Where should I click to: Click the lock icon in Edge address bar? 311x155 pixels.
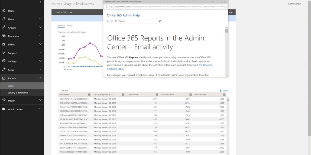106,6
